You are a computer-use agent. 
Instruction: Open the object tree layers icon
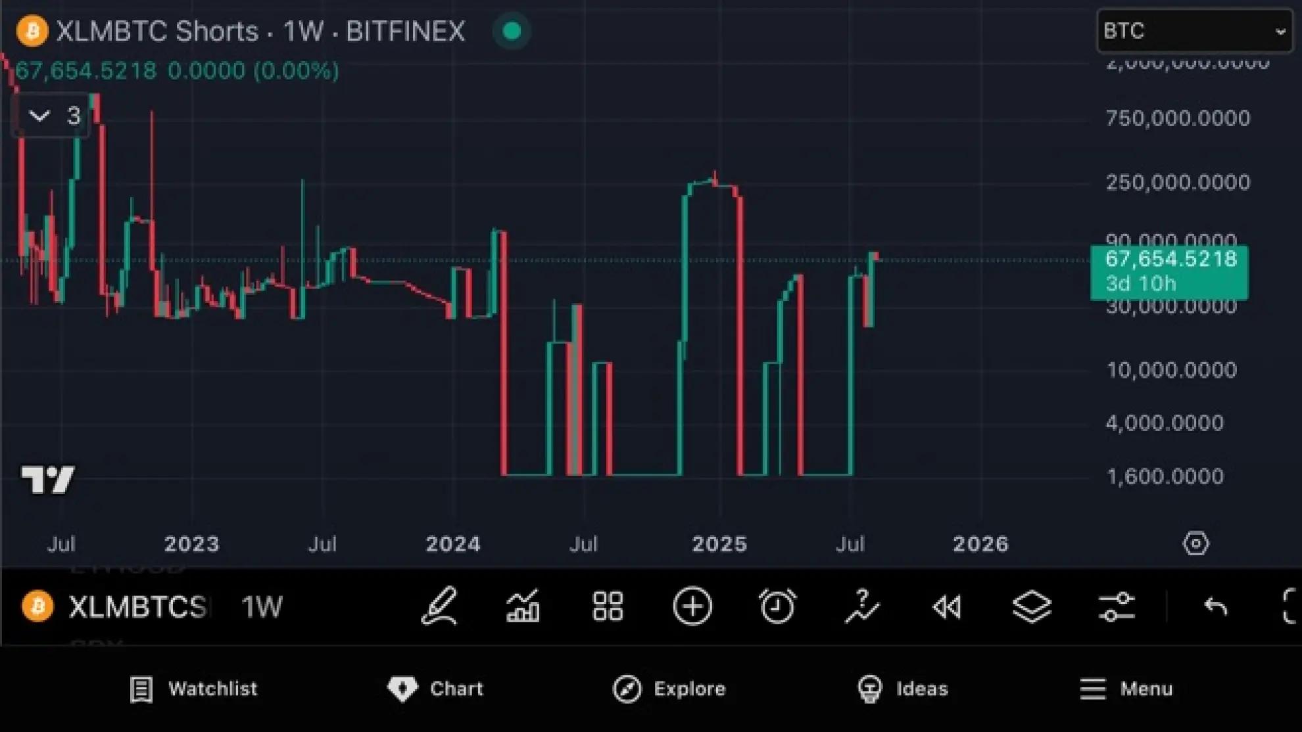pyautogui.click(x=1031, y=606)
